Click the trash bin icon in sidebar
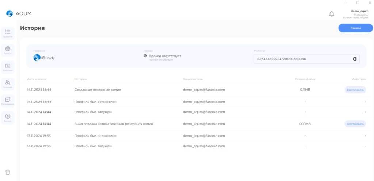374x181 pixels. 8,172
